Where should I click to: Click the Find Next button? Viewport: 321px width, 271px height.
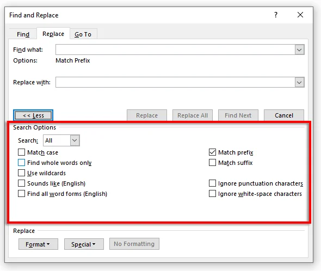click(238, 115)
